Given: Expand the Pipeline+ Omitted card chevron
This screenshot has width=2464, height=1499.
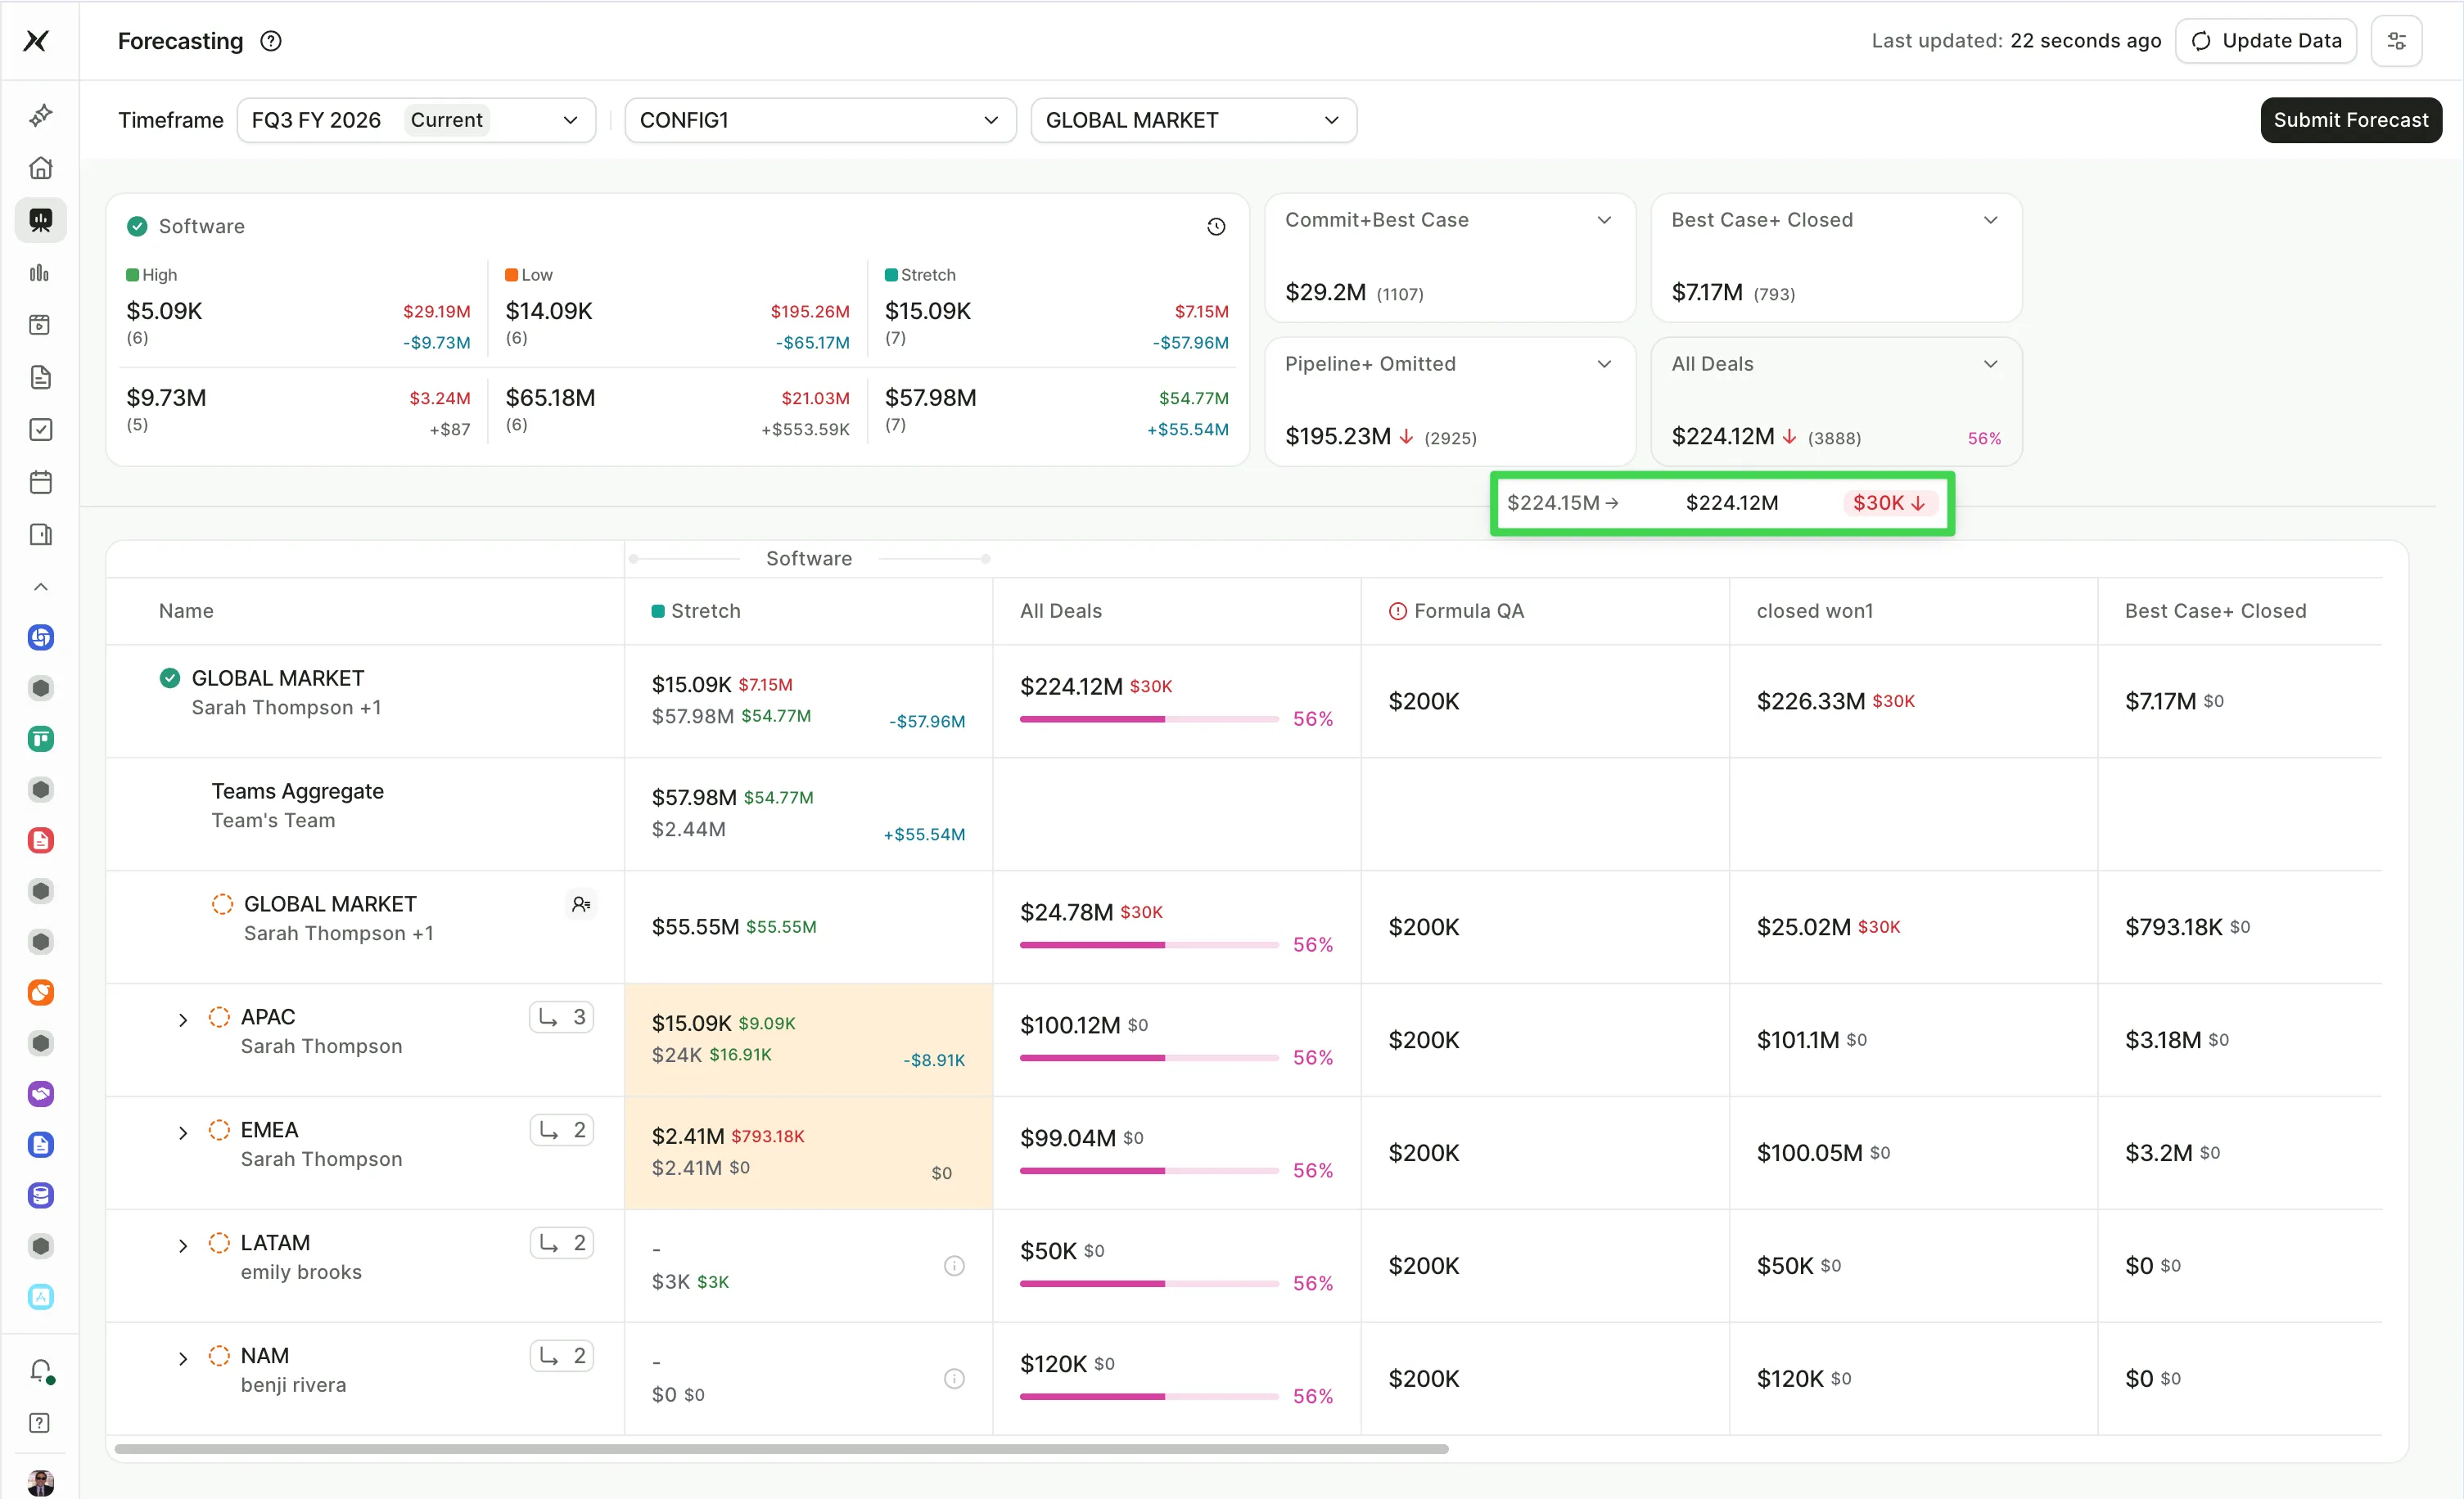Looking at the screenshot, I should pyautogui.click(x=1604, y=364).
